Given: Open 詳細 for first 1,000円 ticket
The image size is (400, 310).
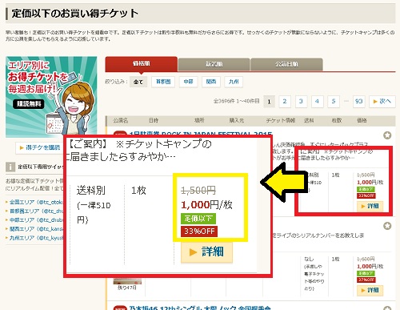Looking at the screenshot, I should click(x=370, y=206).
